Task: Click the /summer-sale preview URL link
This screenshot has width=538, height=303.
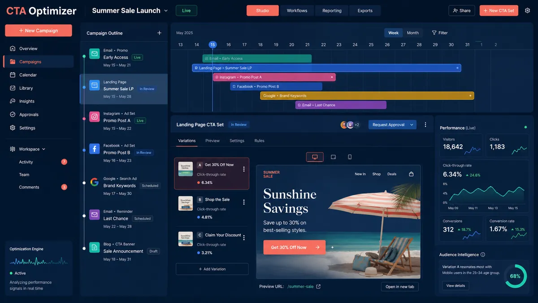Action: [300, 286]
